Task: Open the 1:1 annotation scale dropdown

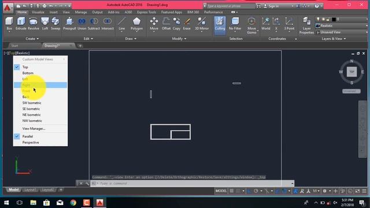Action: pyautogui.click(x=316, y=191)
